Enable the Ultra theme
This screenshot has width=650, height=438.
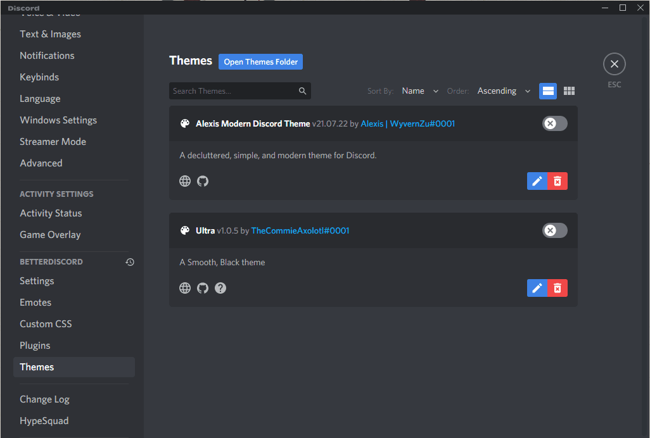click(x=554, y=230)
